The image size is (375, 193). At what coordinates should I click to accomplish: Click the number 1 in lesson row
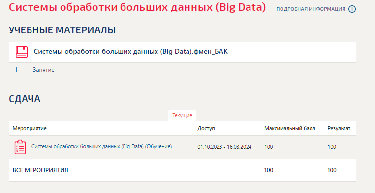point(16,70)
